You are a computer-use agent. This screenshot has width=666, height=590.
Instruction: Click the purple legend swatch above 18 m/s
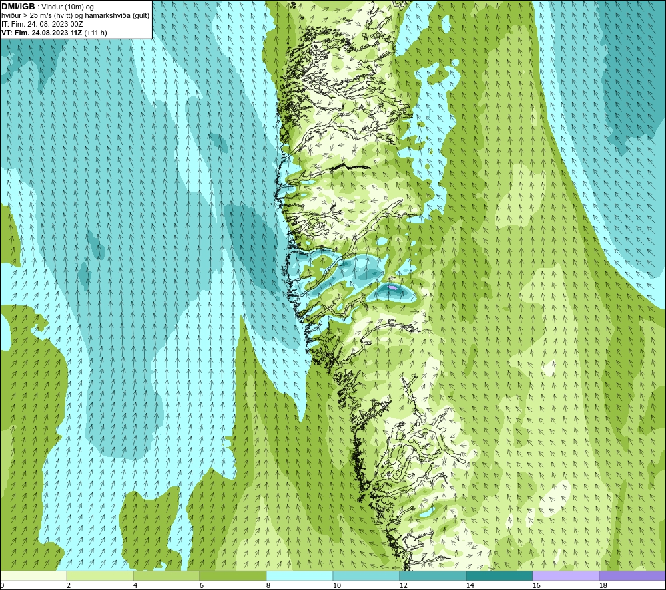click(632, 576)
